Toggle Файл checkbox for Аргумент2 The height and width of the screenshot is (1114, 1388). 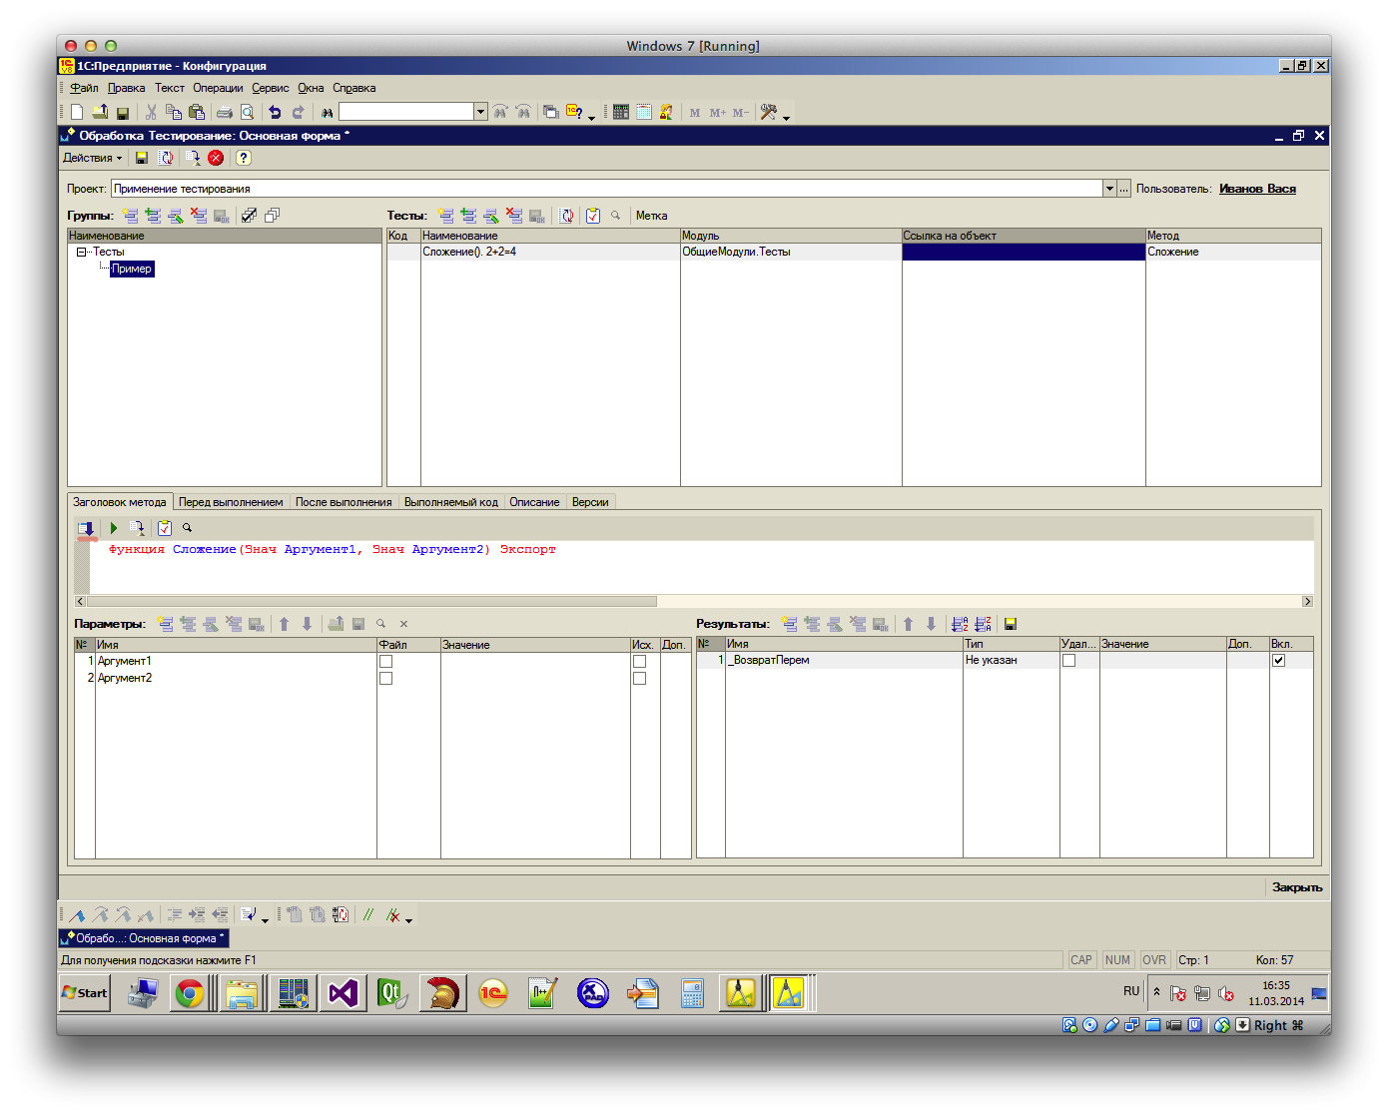pyautogui.click(x=385, y=678)
